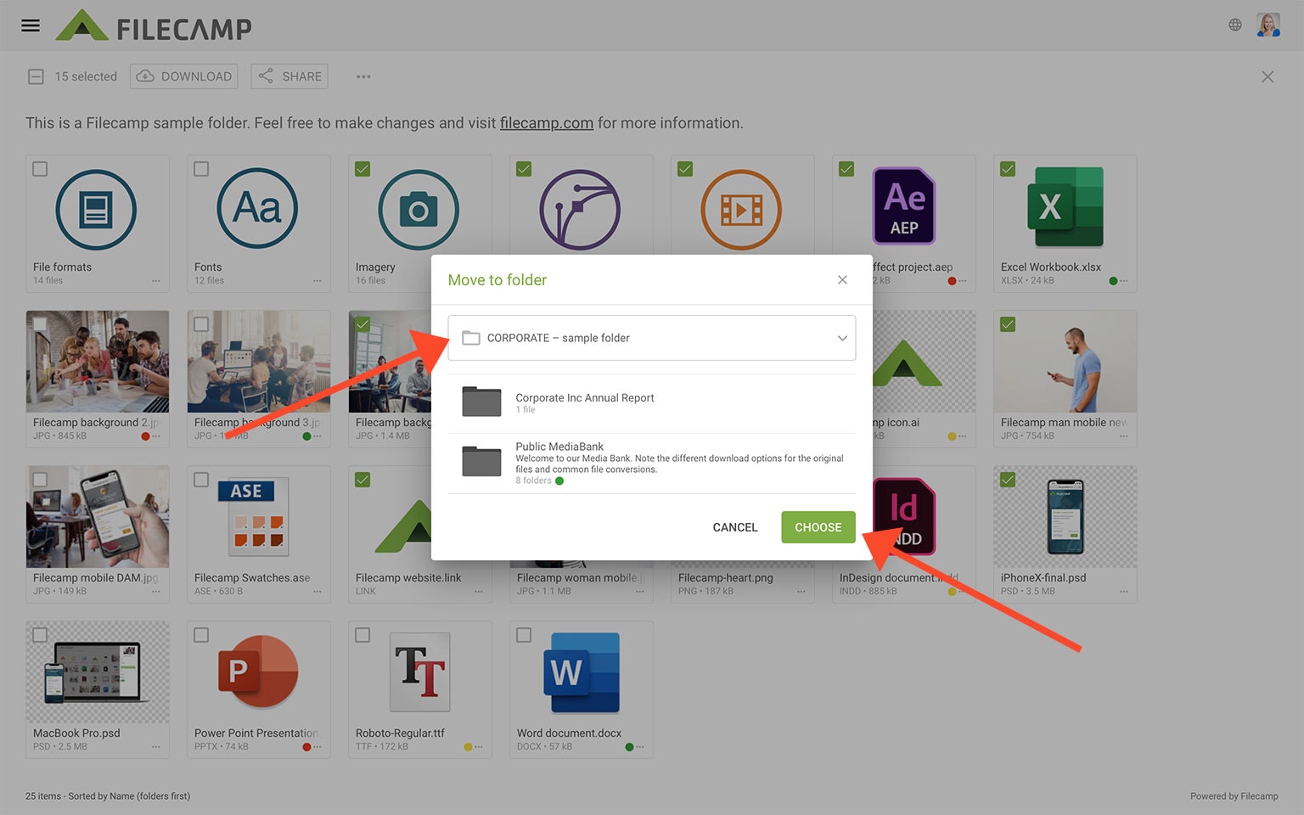The height and width of the screenshot is (815, 1304).
Task: Choose the Corporate Inc Annual Report folder
Action: 652,402
